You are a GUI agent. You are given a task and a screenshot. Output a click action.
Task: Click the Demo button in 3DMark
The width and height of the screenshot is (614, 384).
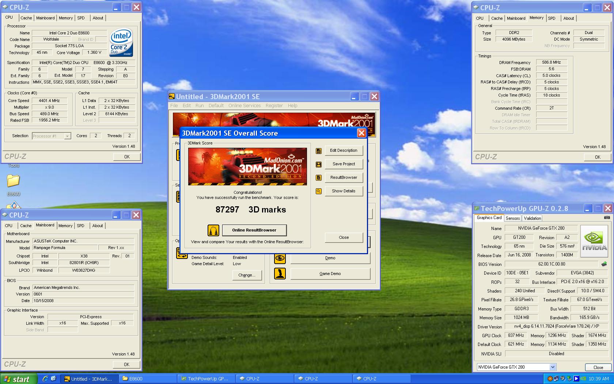[330, 258]
